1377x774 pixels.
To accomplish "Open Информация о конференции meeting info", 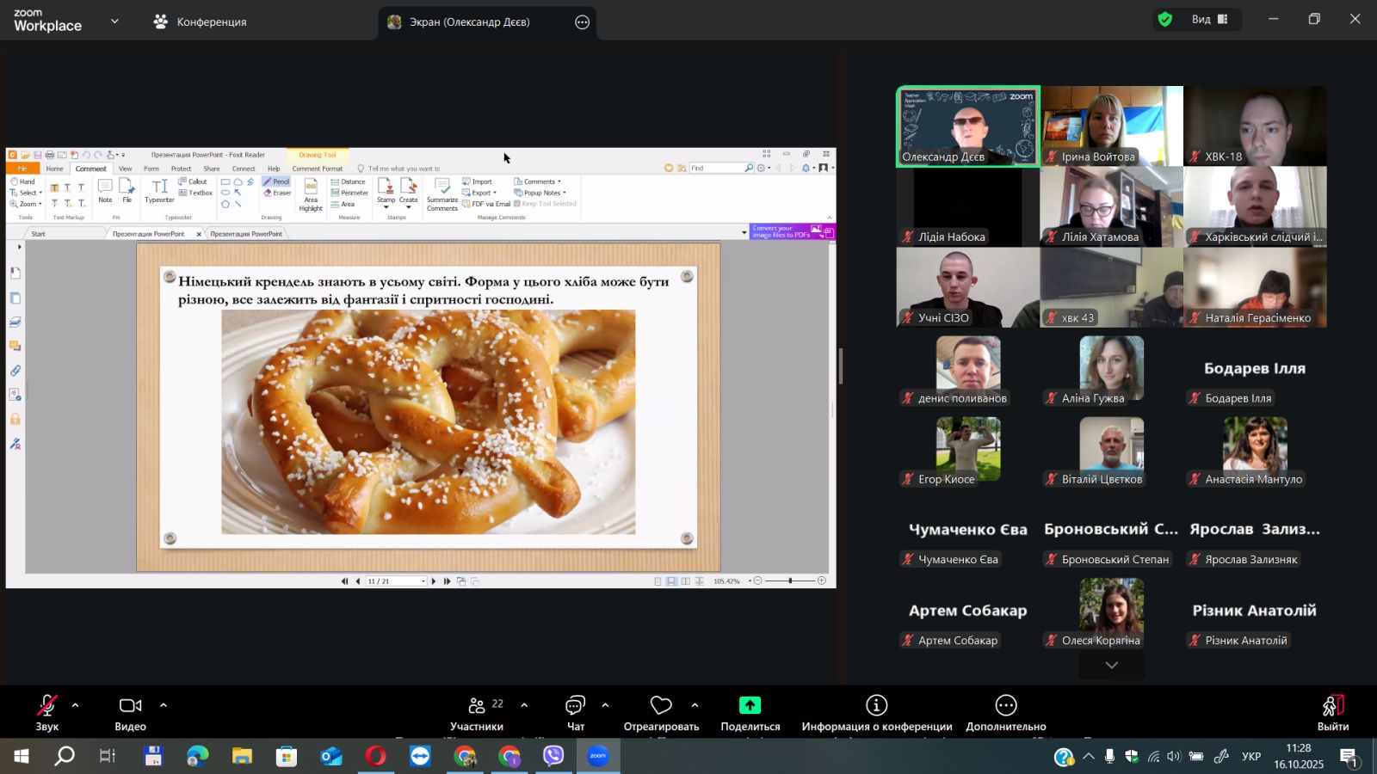I will (x=876, y=713).
